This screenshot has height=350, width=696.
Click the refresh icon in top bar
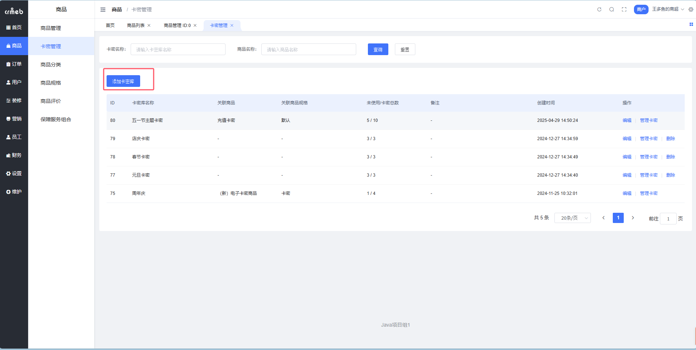point(599,9)
